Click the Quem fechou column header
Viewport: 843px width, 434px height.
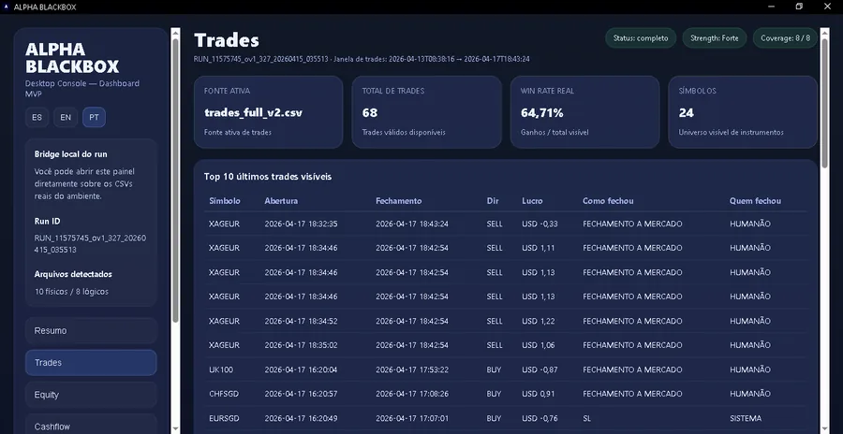[x=755, y=201]
